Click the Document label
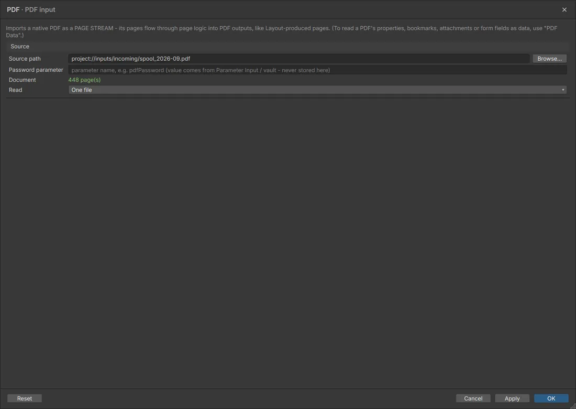Screen dimensions: 576x409 point(23,80)
